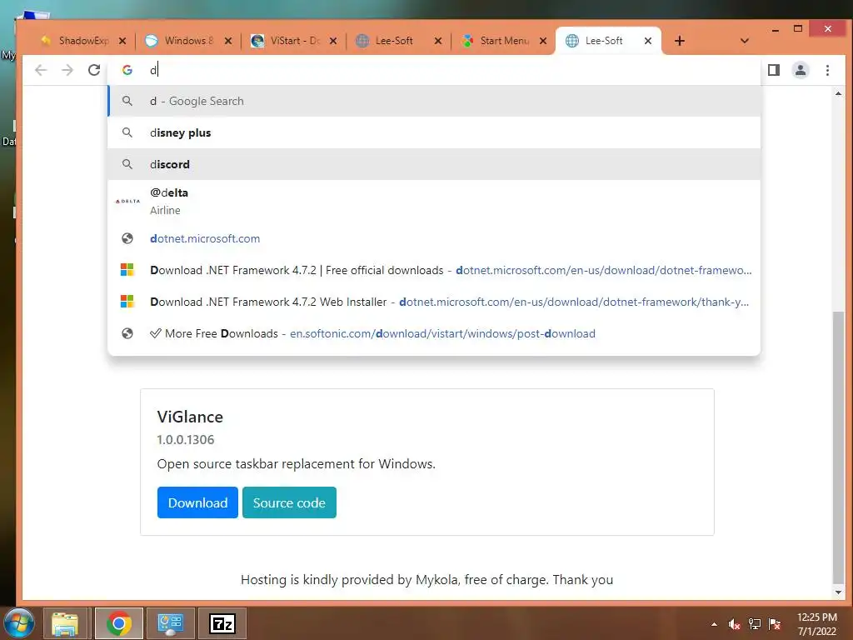Open the Control Panel taskbar icon

click(x=170, y=623)
